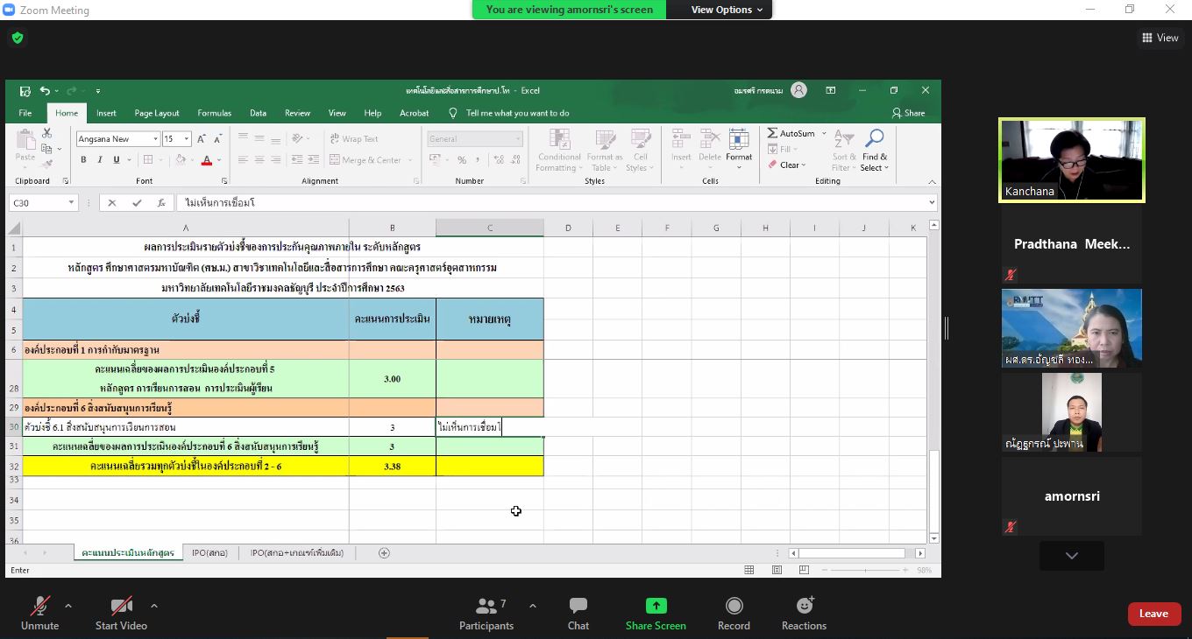Click the AutoSum icon

tap(772, 133)
